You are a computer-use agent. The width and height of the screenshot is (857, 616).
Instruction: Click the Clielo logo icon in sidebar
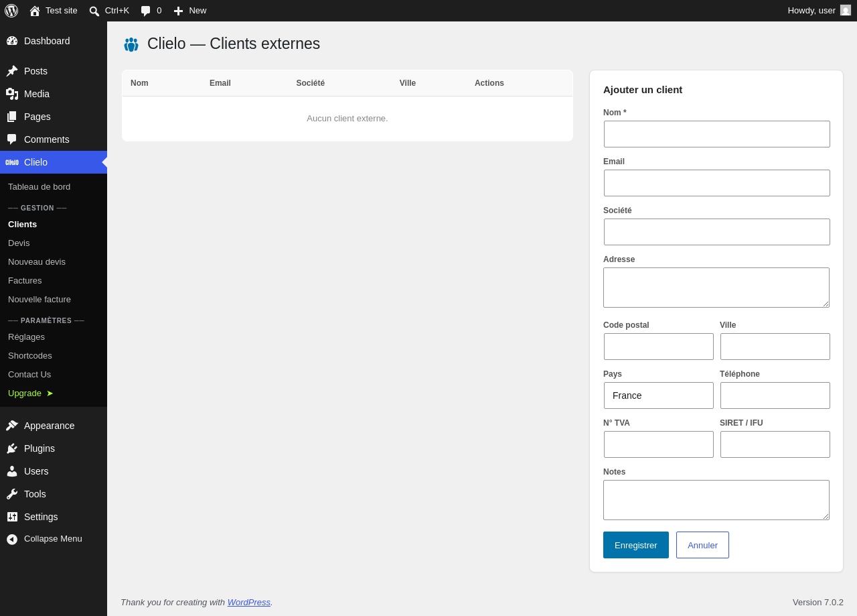click(12, 162)
